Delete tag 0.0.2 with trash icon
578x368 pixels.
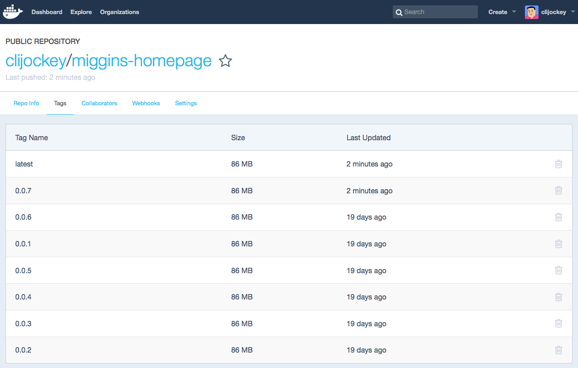coord(558,350)
